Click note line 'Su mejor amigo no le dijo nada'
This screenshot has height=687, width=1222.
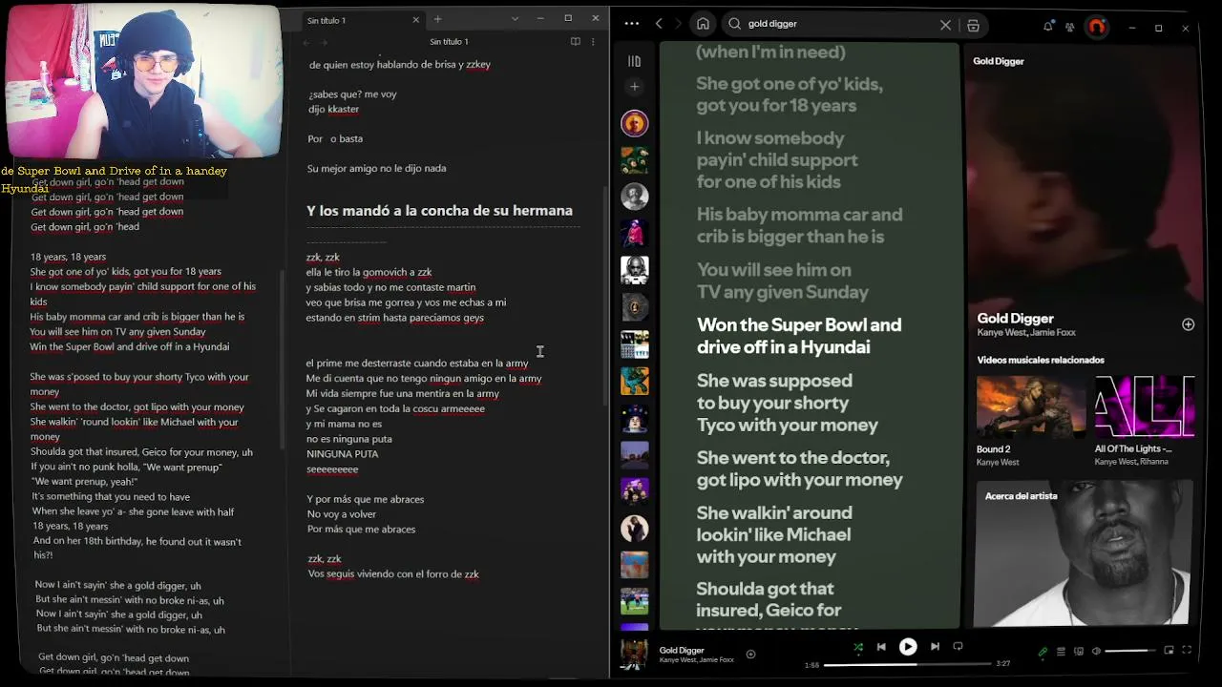376,168
